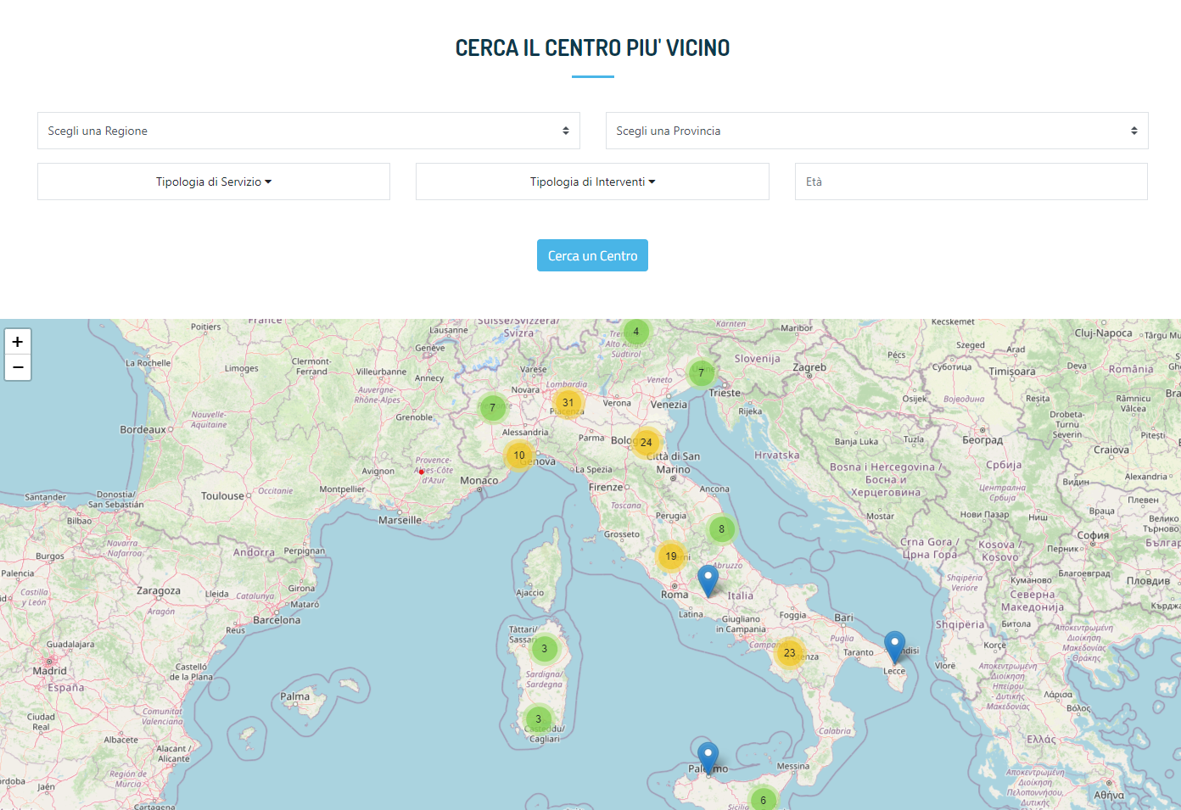
Task: Expand the Tipologia di Servizio menu
Action: [214, 182]
